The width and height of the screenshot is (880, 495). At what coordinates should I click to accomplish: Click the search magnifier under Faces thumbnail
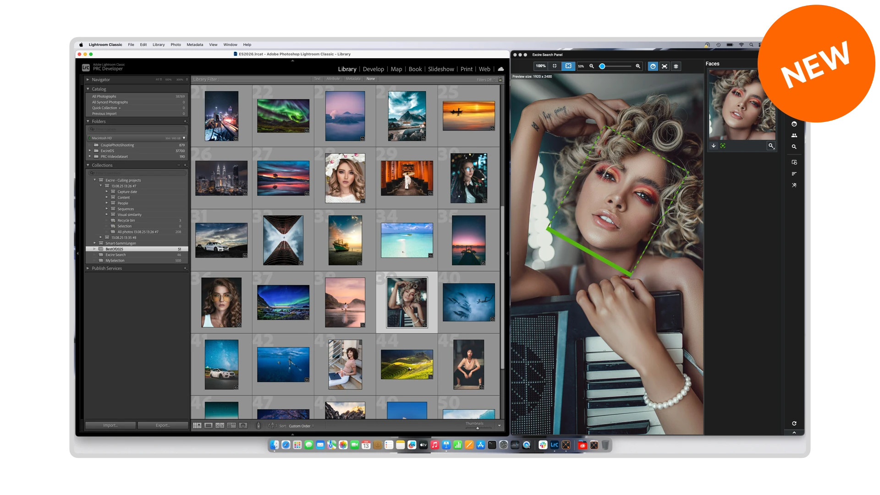point(771,146)
